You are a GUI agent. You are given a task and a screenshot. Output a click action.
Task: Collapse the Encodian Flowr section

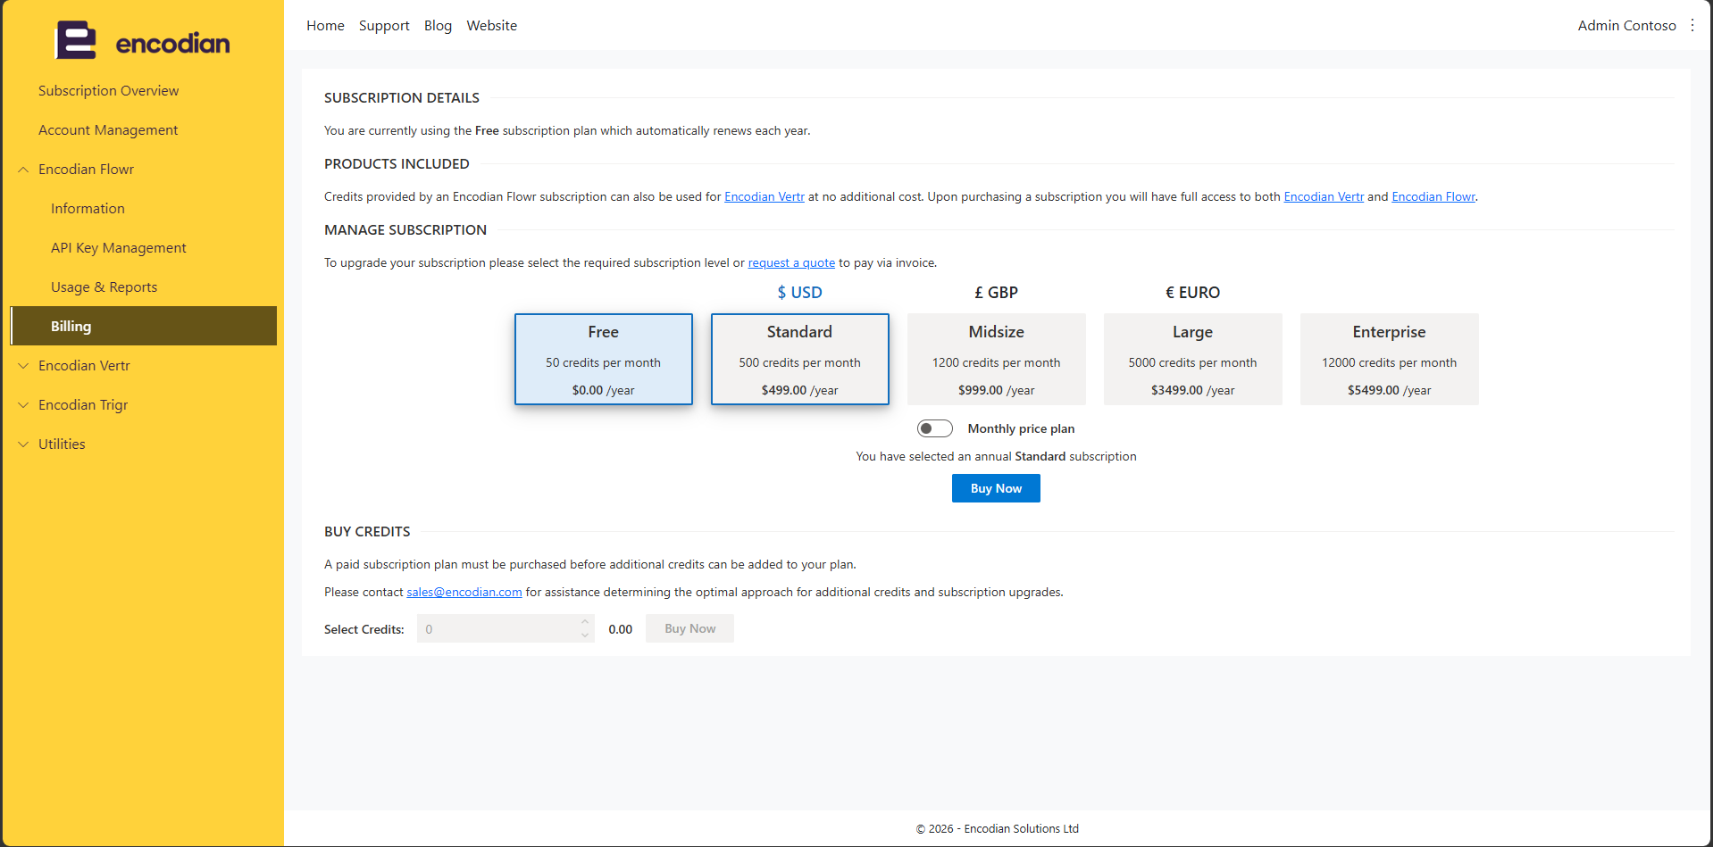point(23,170)
